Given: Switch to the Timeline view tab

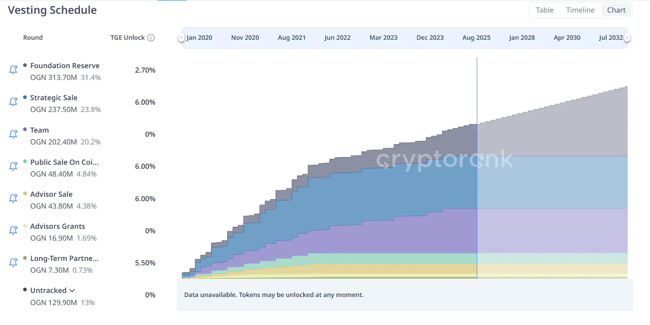Looking at the screenshot, I should click(x=580, y=10).
